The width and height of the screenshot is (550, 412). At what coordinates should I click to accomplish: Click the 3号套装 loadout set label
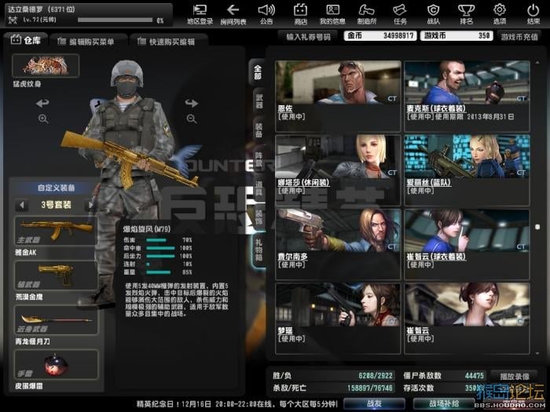point(56,205)
